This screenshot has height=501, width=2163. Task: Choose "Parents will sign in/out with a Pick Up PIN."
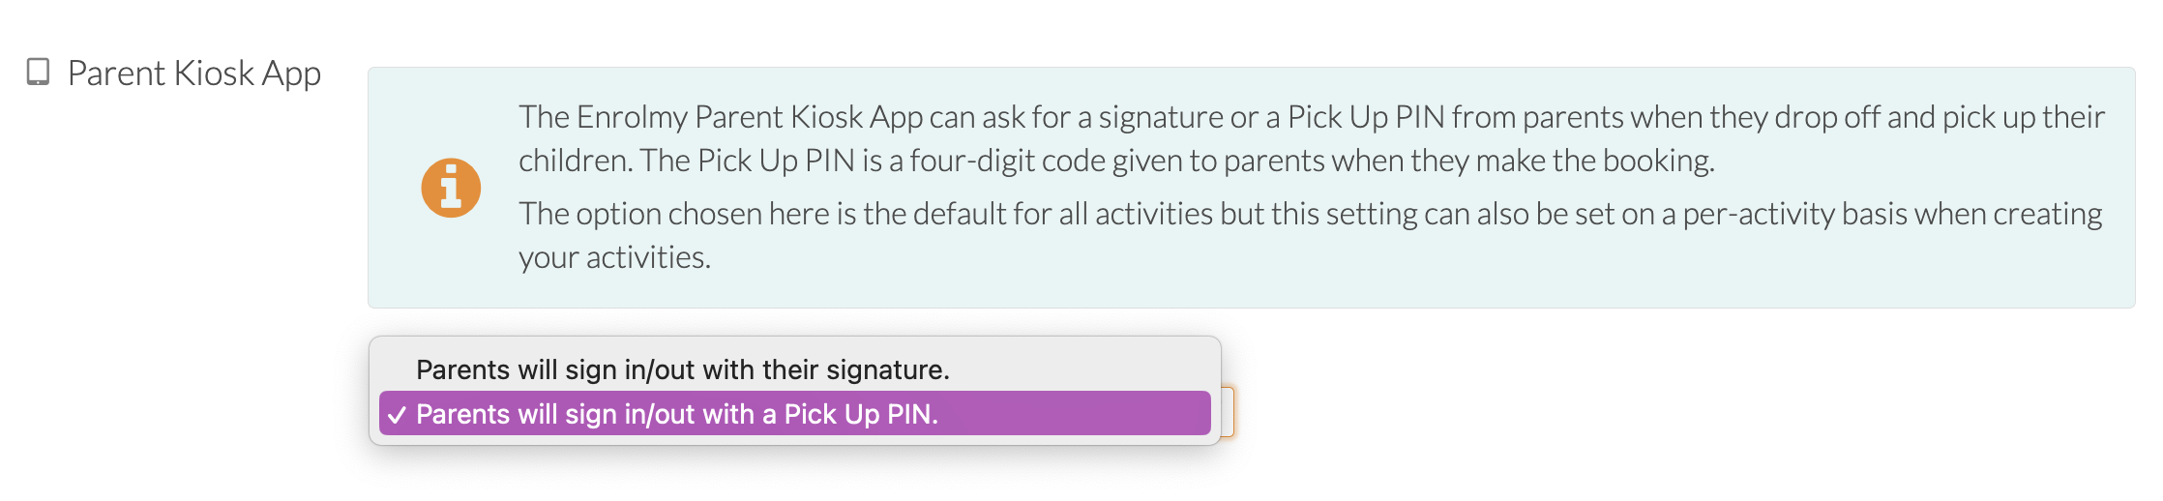[794, 413]
